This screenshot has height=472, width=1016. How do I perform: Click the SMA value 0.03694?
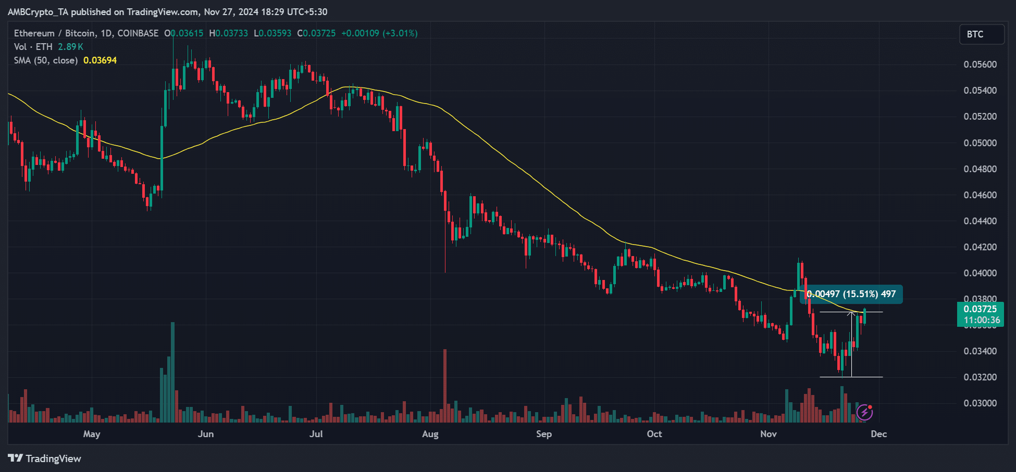point(100,60)
